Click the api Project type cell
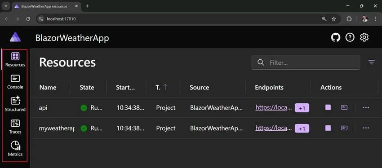Image resolution: width=382 pixels, height=168 pixels. coord(166,108)
